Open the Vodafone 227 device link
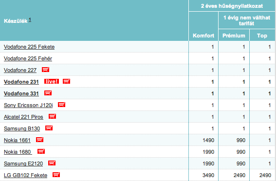276x181 pixels. (x=20, y=70)
